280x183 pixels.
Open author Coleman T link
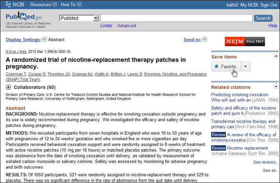[x=16, y=74]
